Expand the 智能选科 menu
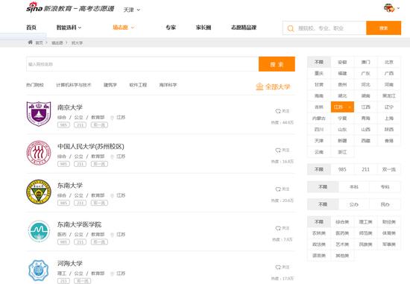The width and height of the screenshot is (410, 284). coord(69,28)
